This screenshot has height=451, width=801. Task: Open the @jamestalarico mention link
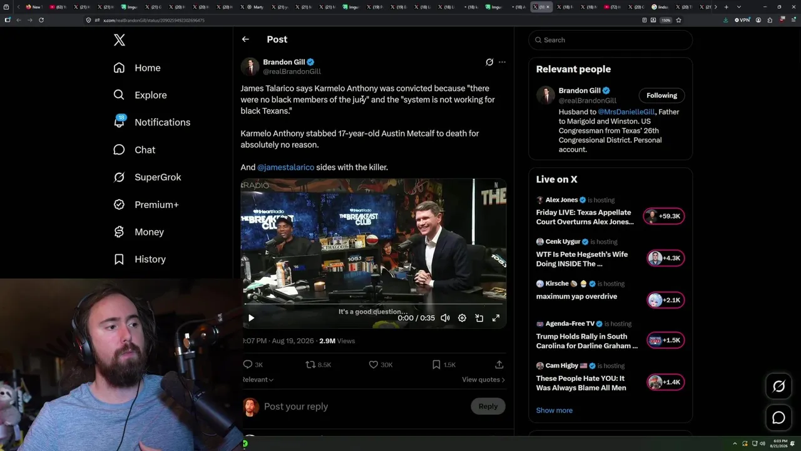pos(285,167)
